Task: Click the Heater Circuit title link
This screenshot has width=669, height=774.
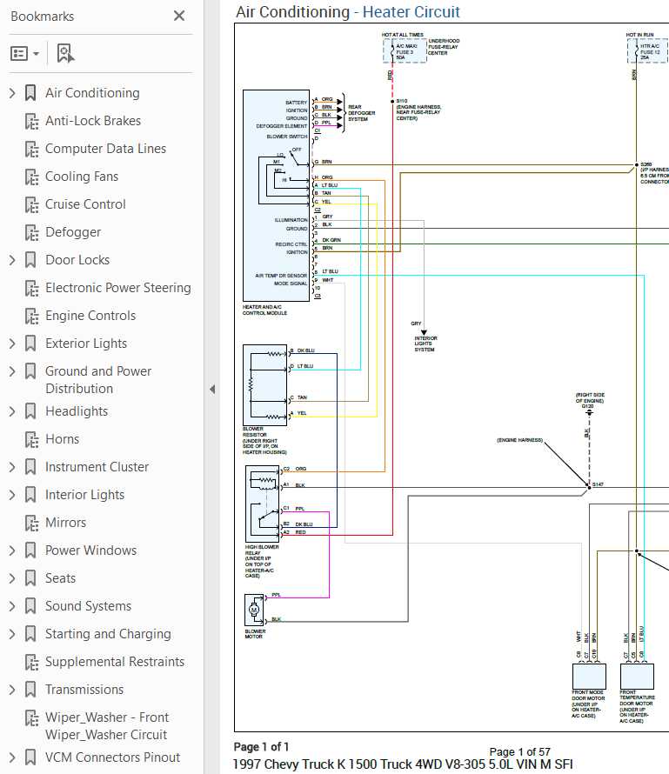Action: 411,12
